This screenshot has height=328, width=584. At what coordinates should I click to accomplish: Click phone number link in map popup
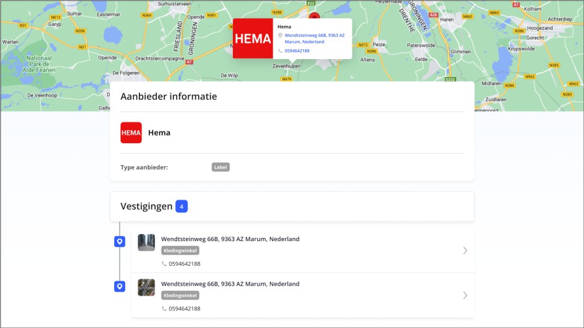[297, 51]
